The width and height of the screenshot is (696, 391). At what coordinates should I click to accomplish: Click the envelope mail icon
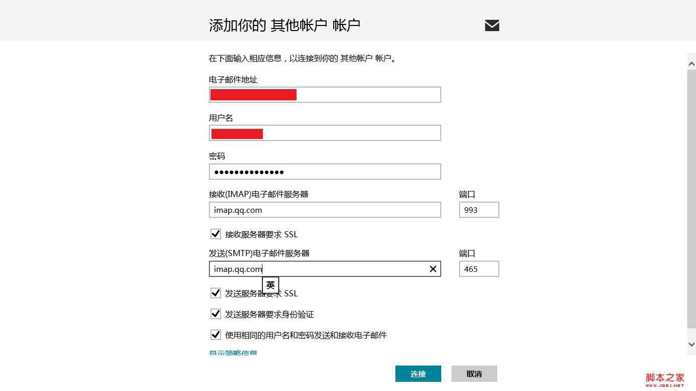click(491, 24)
